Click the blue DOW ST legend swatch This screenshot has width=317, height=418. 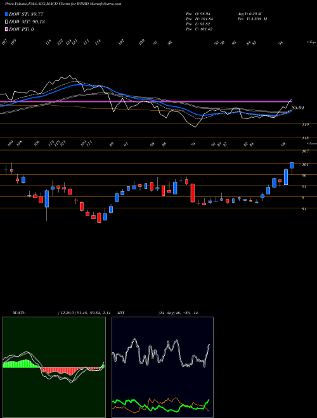(7, 14)
